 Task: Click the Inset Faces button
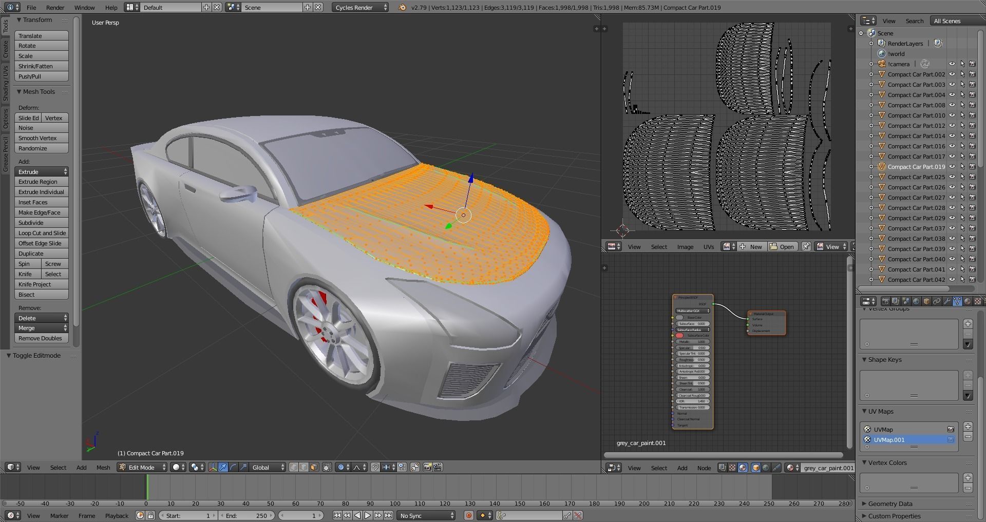tap(42, 202)
